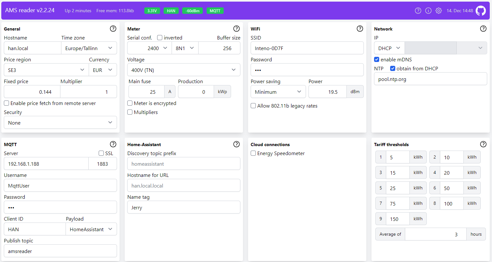The image size is (492, 262).
Task: Open the Price region SE3 dropdown
Action: click(x=46, y=70)
